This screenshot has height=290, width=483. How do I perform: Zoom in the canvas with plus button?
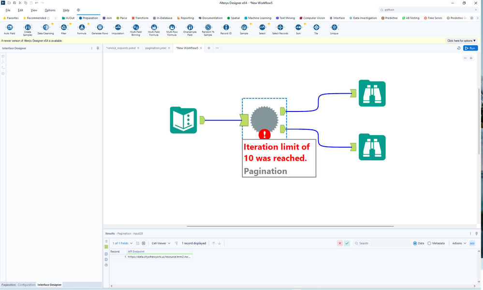click(471, 58)
